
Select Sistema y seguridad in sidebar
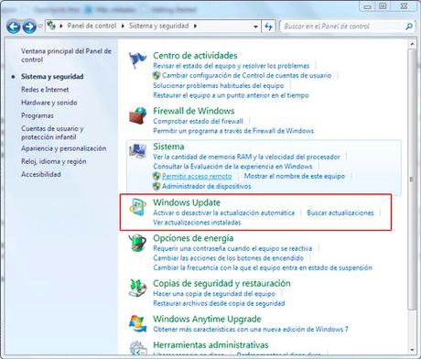pyautogui.click(x=52, y=76)
